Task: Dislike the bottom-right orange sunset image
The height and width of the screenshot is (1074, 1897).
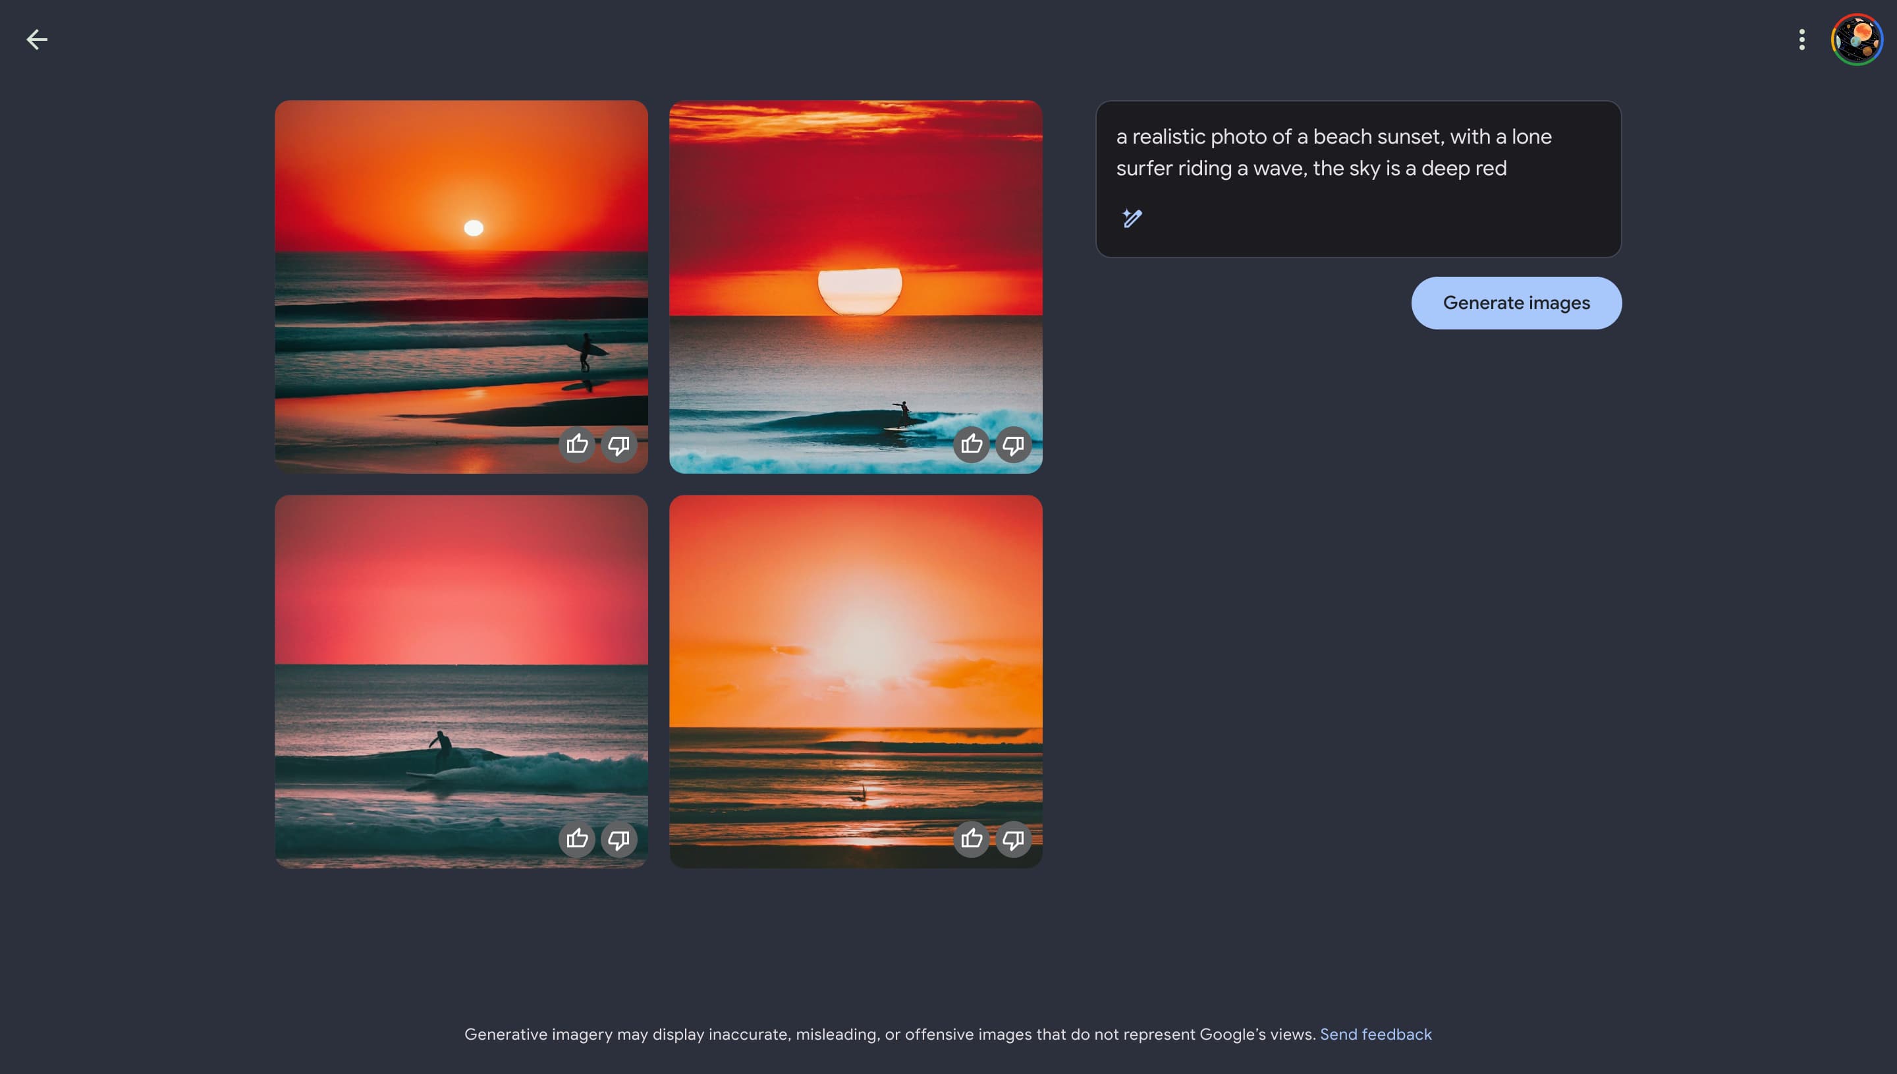Action: pos(1013,839)
